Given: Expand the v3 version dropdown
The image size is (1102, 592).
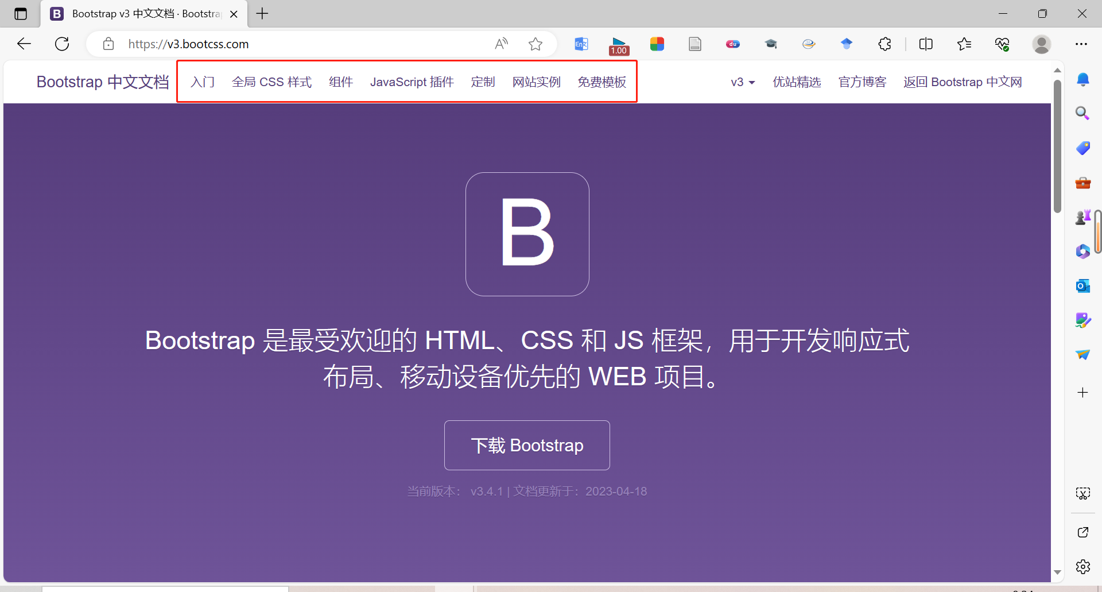Looking at the screenshot, I should click(x=742, y=82).
